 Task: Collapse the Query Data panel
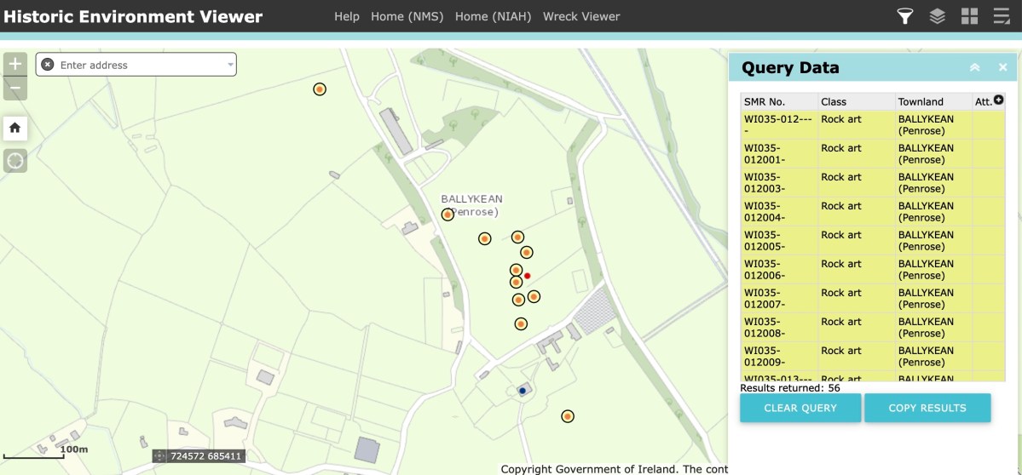974,68
